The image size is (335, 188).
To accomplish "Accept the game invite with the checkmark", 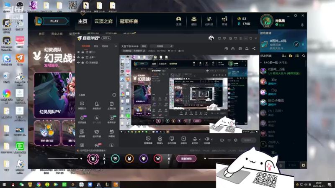I will pyautogui.click(x=296, y=44).
